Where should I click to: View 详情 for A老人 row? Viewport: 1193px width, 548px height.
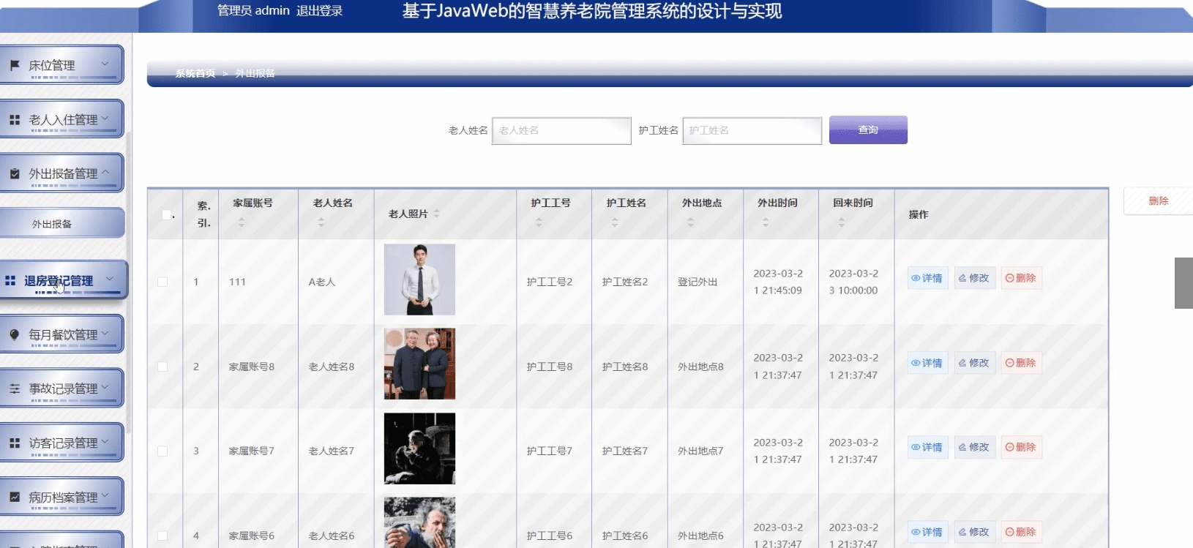click(x=927, y=278)
